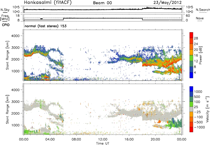Click the "16:00" time axis label
The width and height of the screenshot is (210, 145).
point(129,140)
